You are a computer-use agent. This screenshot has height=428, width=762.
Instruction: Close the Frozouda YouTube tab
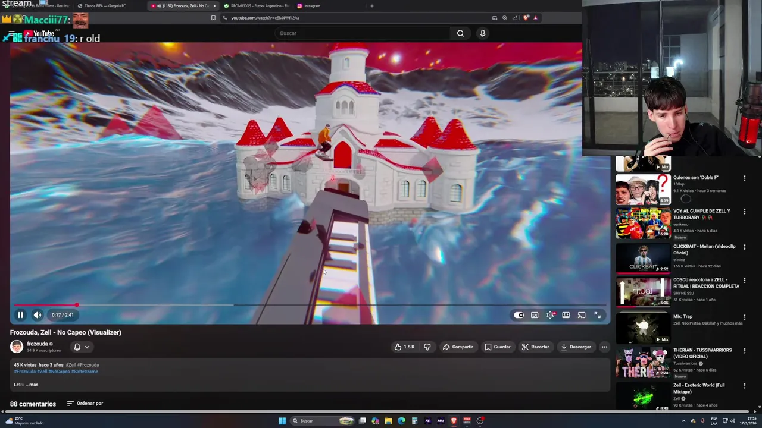pyautogui.click(x=214, y=6)
